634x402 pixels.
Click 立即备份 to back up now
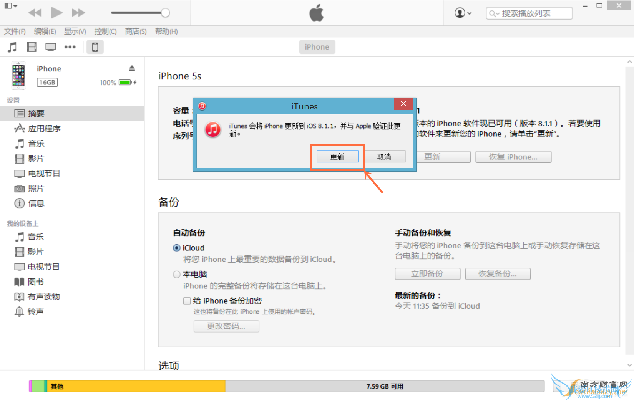(x=427, y=274)
